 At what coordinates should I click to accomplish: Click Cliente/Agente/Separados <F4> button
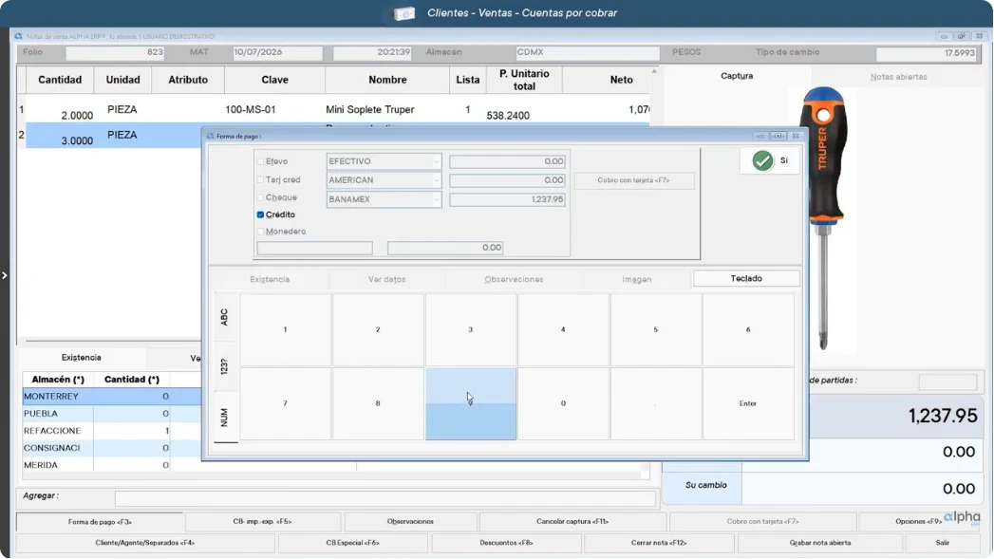pyautogui.click(x=145, y=543)
